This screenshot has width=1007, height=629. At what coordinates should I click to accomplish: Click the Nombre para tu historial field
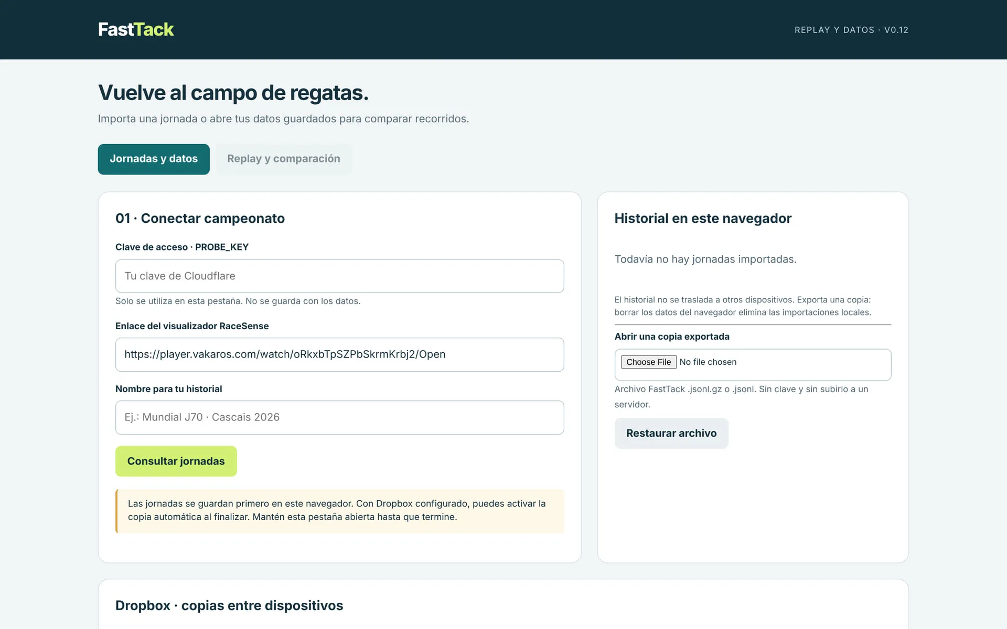339,417
